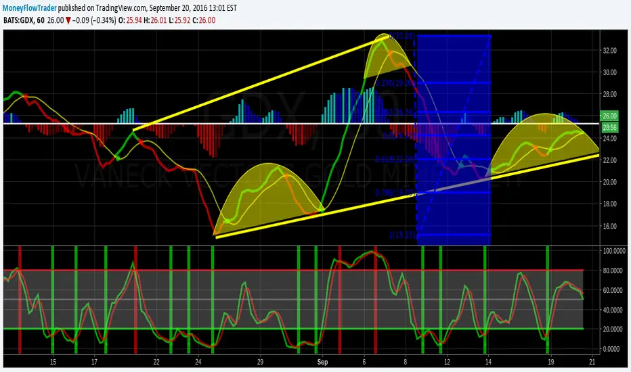Click date 8 on the time axis
The image size is (631, 372).
(x=406, y=362)
